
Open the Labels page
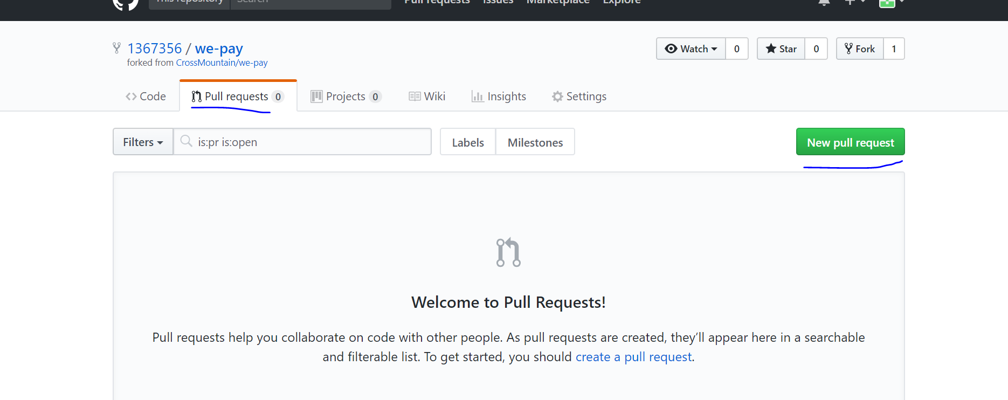468,142
